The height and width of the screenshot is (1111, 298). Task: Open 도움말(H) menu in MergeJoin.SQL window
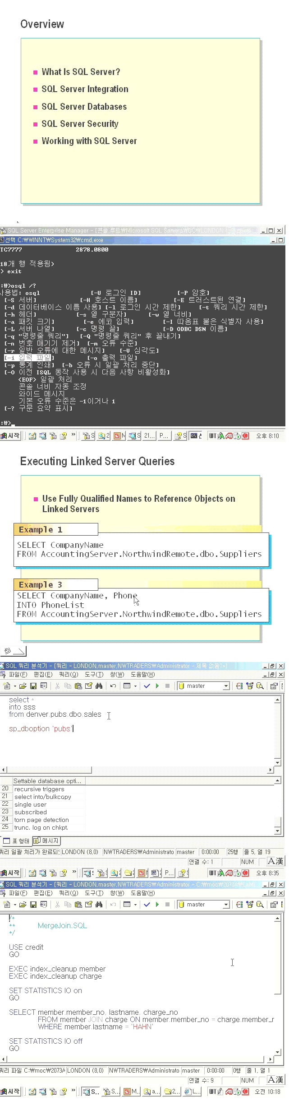pos(143,893)
